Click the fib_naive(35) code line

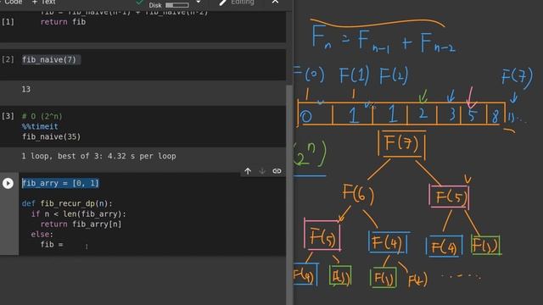pos(51,136)
